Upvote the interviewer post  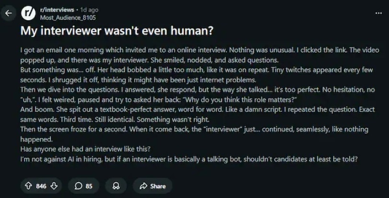coord(28,186)
